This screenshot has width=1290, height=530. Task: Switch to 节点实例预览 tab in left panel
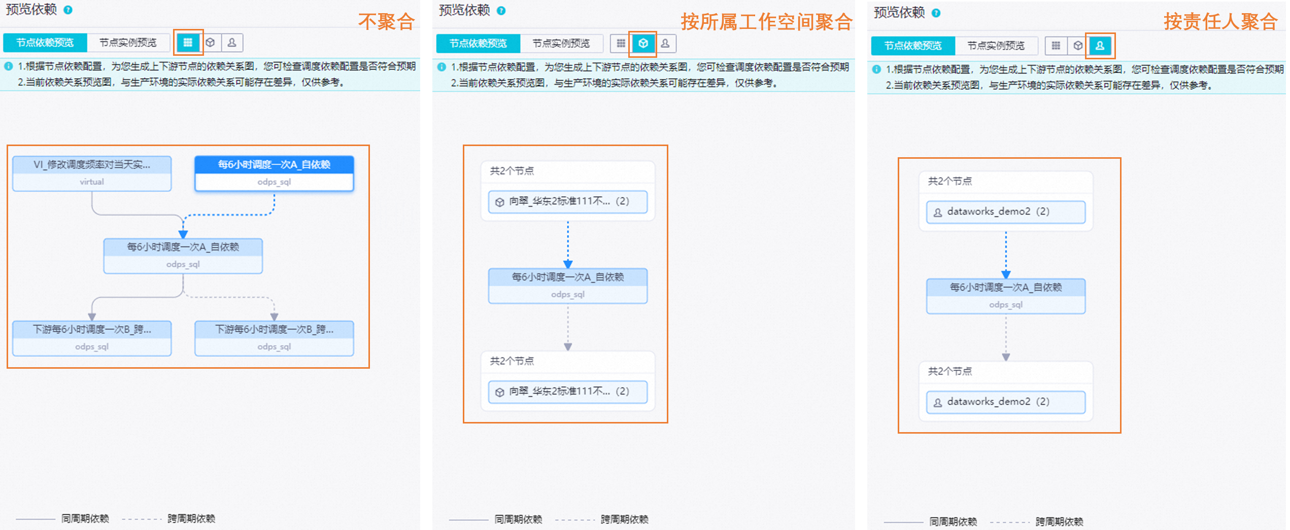pyautogui.click(x=128, y=43)
